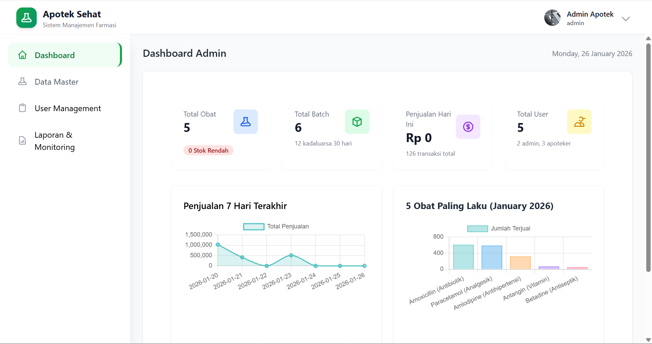This screenshot has width=652, height=344.
Task: Click the blue Total Obat flask icon
Action: (245, 122)
